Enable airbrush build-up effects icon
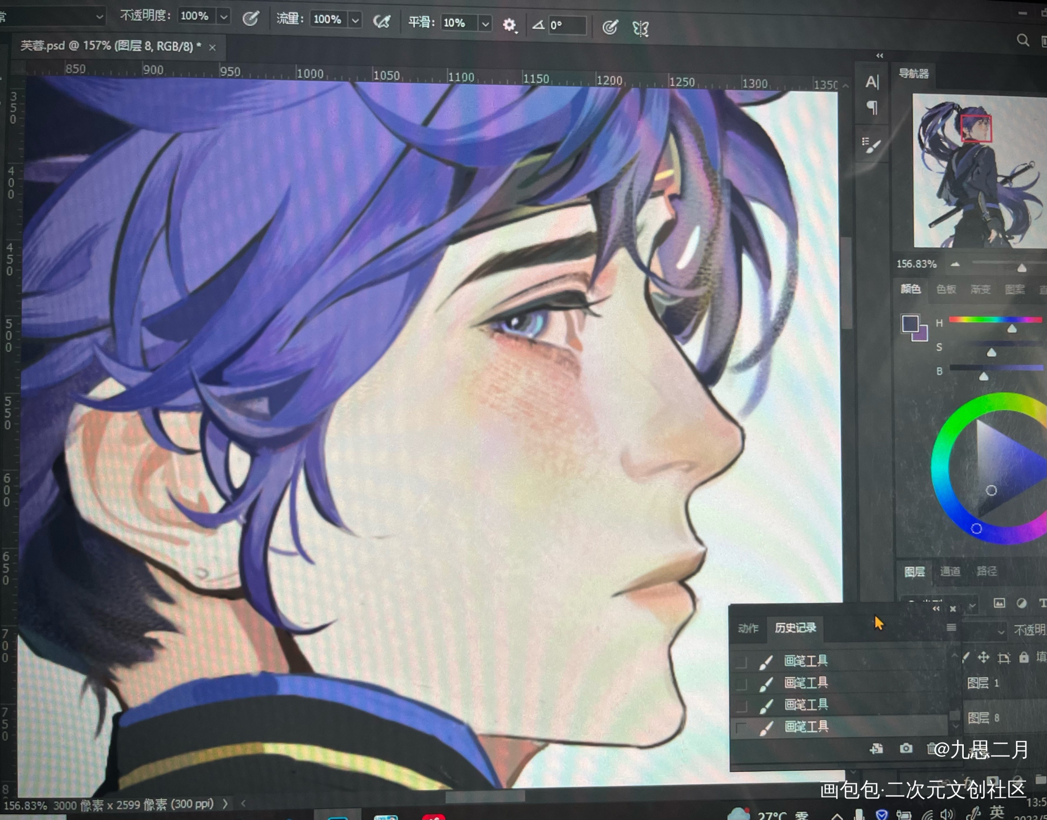1047x820 pixels. pyautogui.click(x=382, y=21)
